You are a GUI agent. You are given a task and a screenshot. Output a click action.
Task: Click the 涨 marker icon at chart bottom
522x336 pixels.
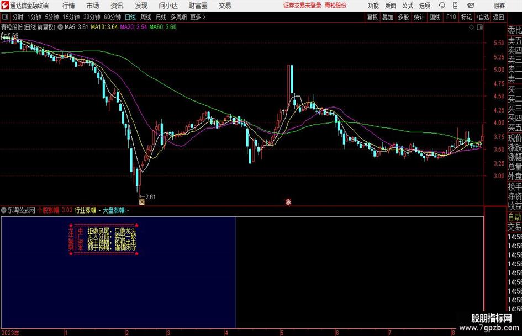pyautogui.click(x=288, y=201)
